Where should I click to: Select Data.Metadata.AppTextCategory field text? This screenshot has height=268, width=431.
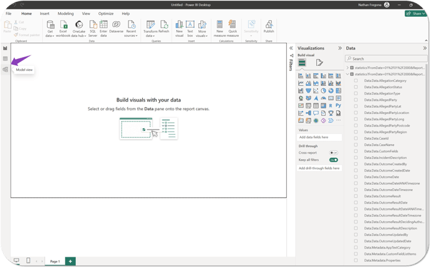tap(387, 248)
